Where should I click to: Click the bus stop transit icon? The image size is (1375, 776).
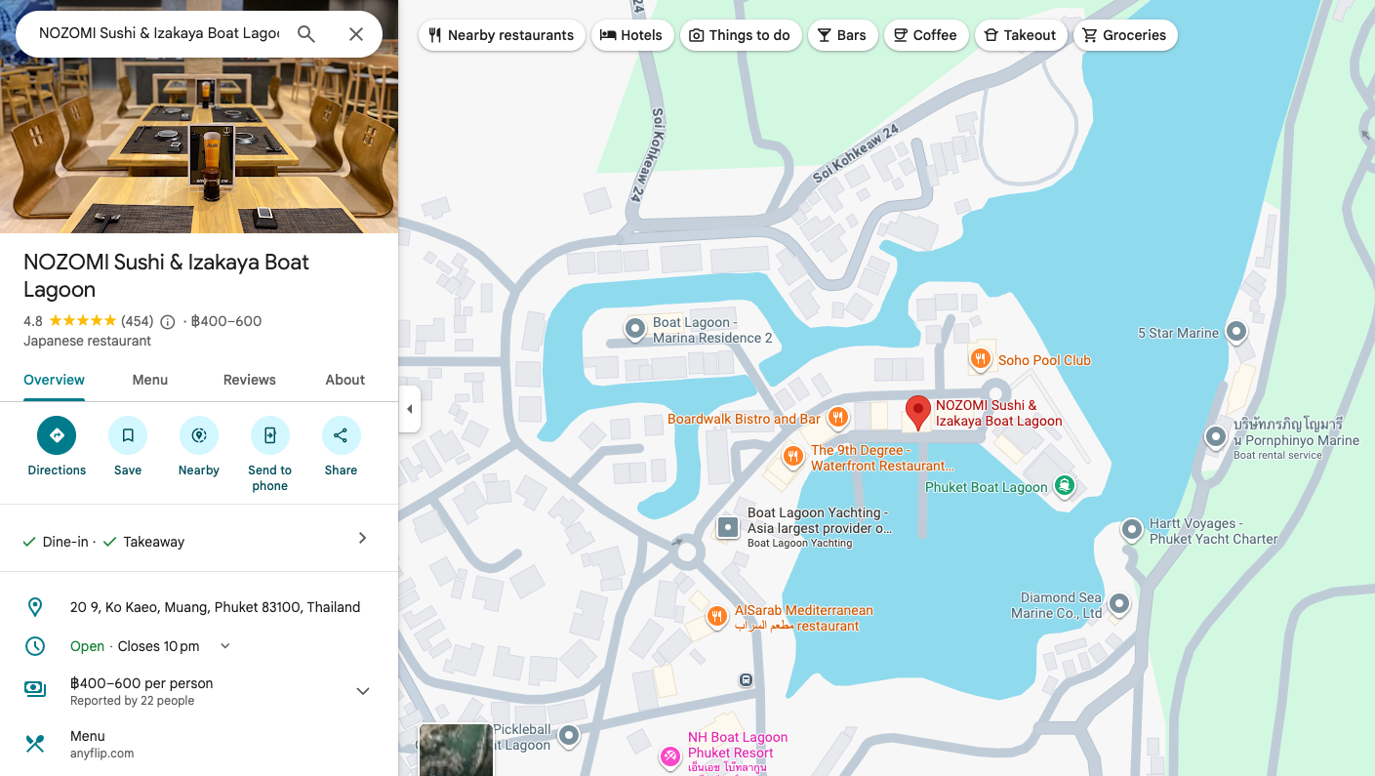pyautogui.click(x=746, y=679)
